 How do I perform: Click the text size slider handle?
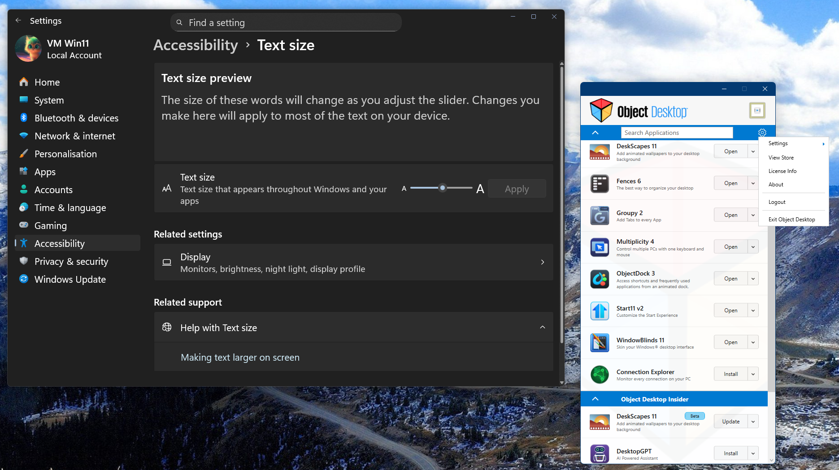(x=443, y=188)
